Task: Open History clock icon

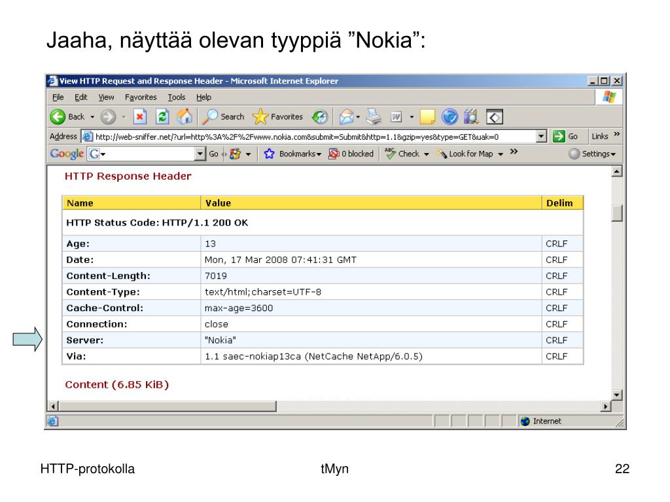Action: (x=319, y=116)
